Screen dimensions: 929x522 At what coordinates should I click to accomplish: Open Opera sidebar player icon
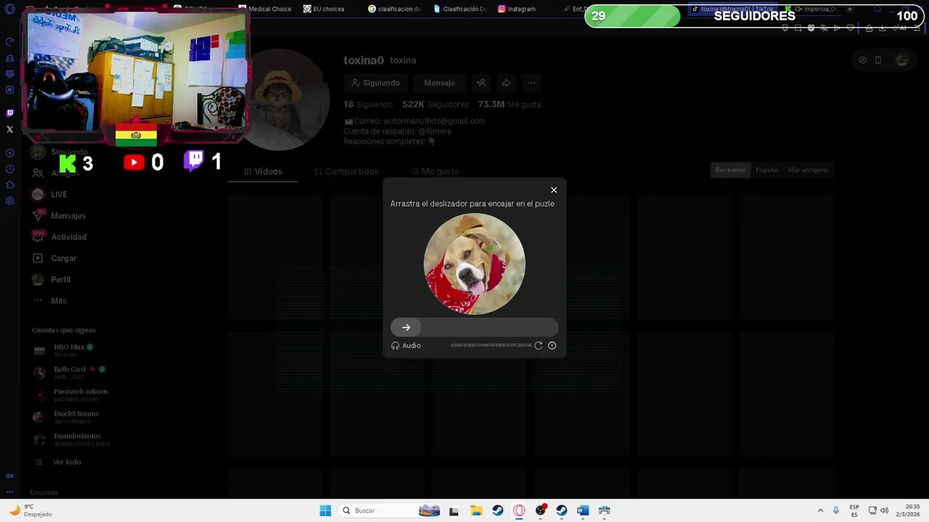[9, 153]
